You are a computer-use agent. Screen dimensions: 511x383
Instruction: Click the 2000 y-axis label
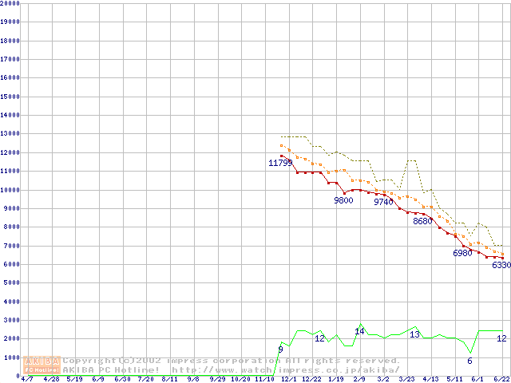click(12, 339)
